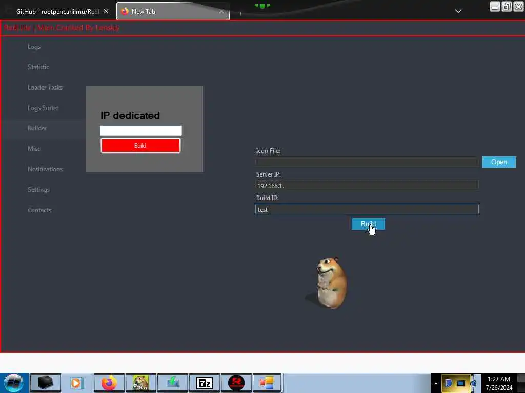Open Settings in the left sidebar
This screenshot has width=525, height=393.
click(x=38, y=189)
